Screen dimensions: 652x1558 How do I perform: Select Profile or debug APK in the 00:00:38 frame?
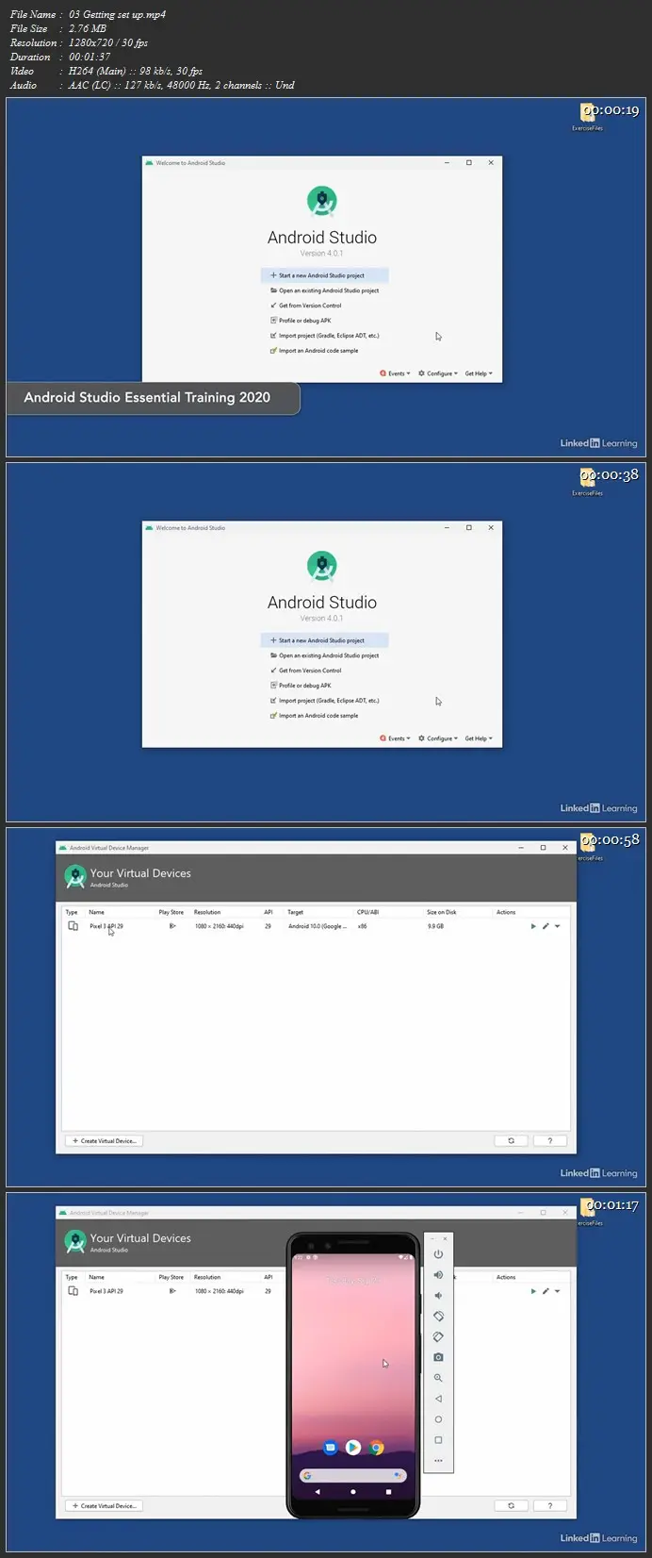(x=301, y=686)
